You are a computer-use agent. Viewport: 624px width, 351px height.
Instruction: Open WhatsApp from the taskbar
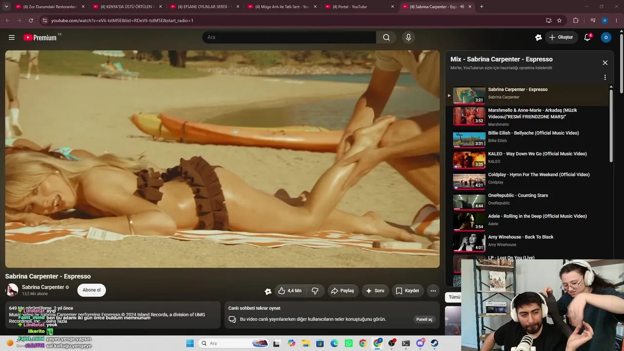[349, 343]
